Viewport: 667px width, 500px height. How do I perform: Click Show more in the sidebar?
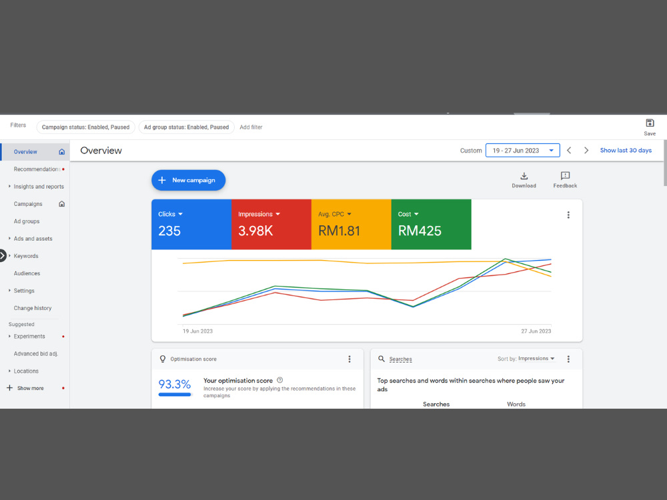(30, 388)
